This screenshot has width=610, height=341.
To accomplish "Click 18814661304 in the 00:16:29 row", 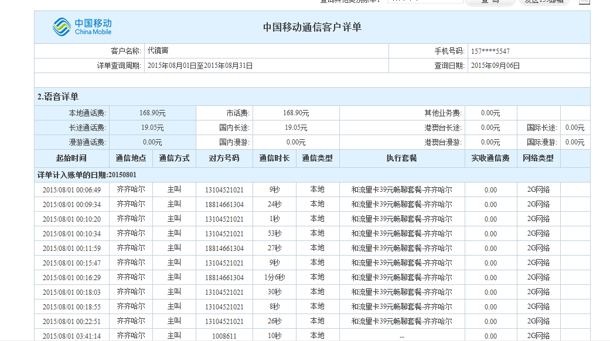I will (x=224, y=278).
